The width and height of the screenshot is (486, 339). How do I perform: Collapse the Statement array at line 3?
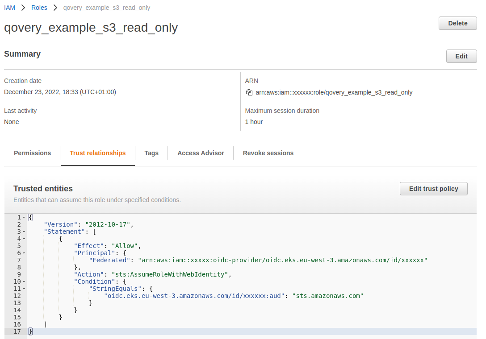pos(24,232)
